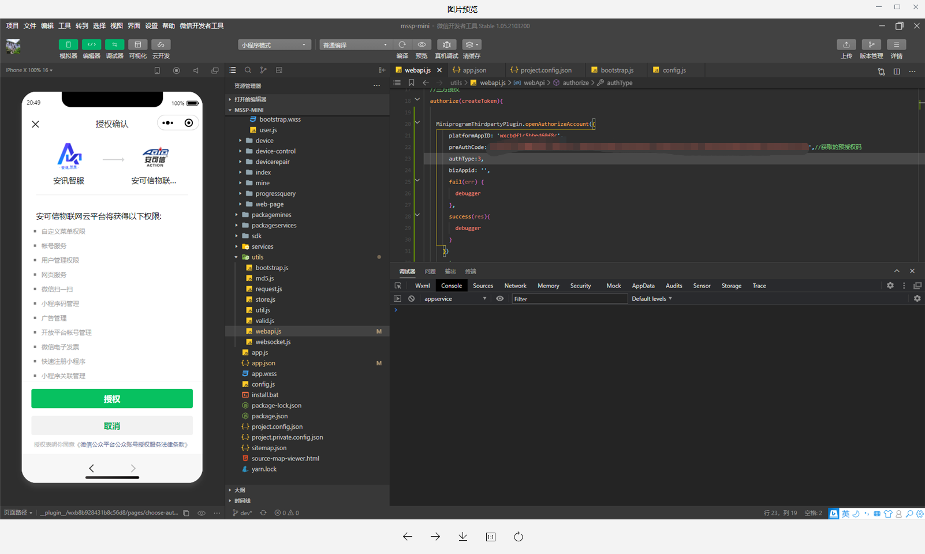Open the 设置 menu
This screenshot has width=925, height=554.
tap(151, 25)
